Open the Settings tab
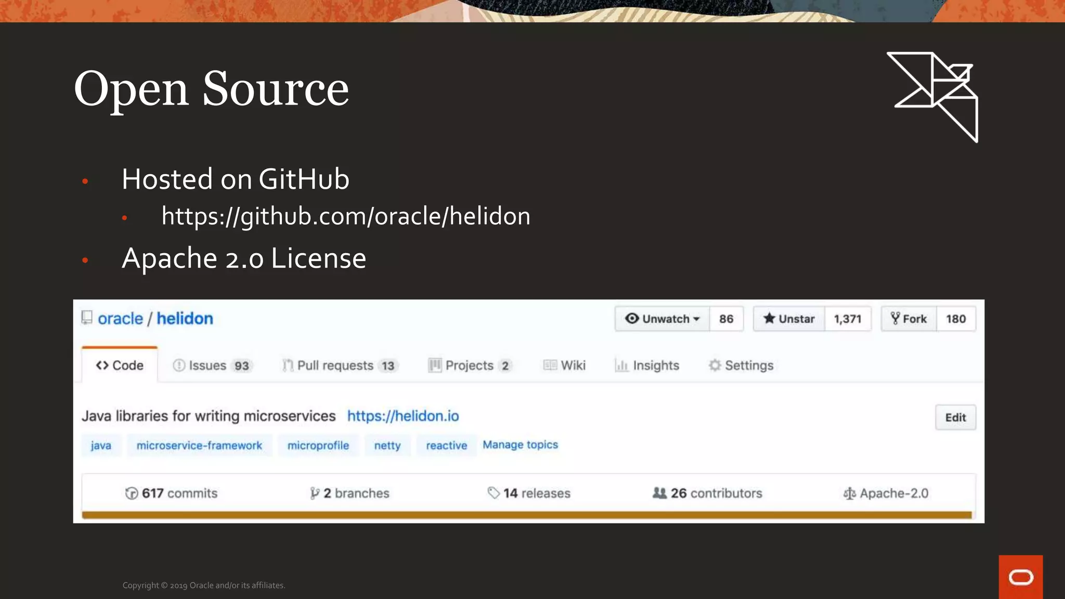 (741, 366)
